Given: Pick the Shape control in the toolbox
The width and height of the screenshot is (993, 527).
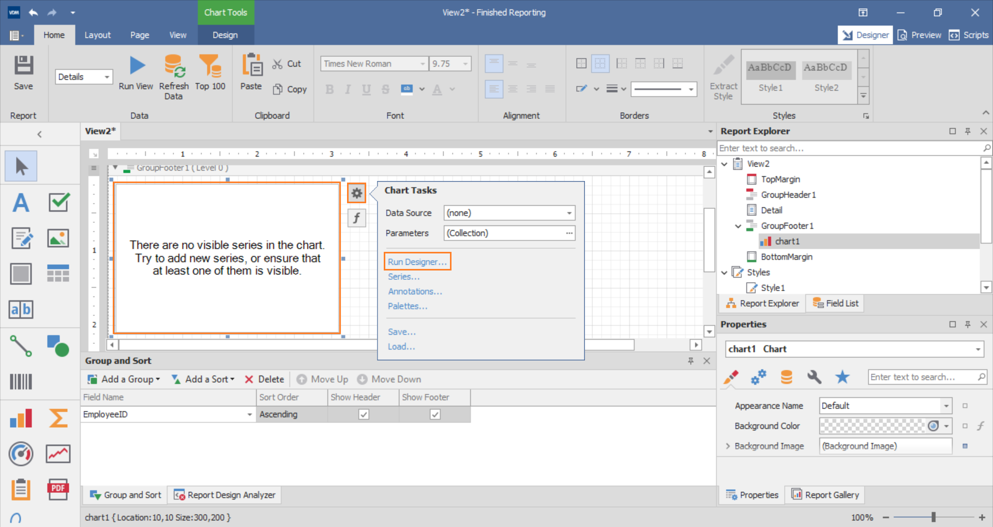Looking at the screenshot, I should 58,345.
